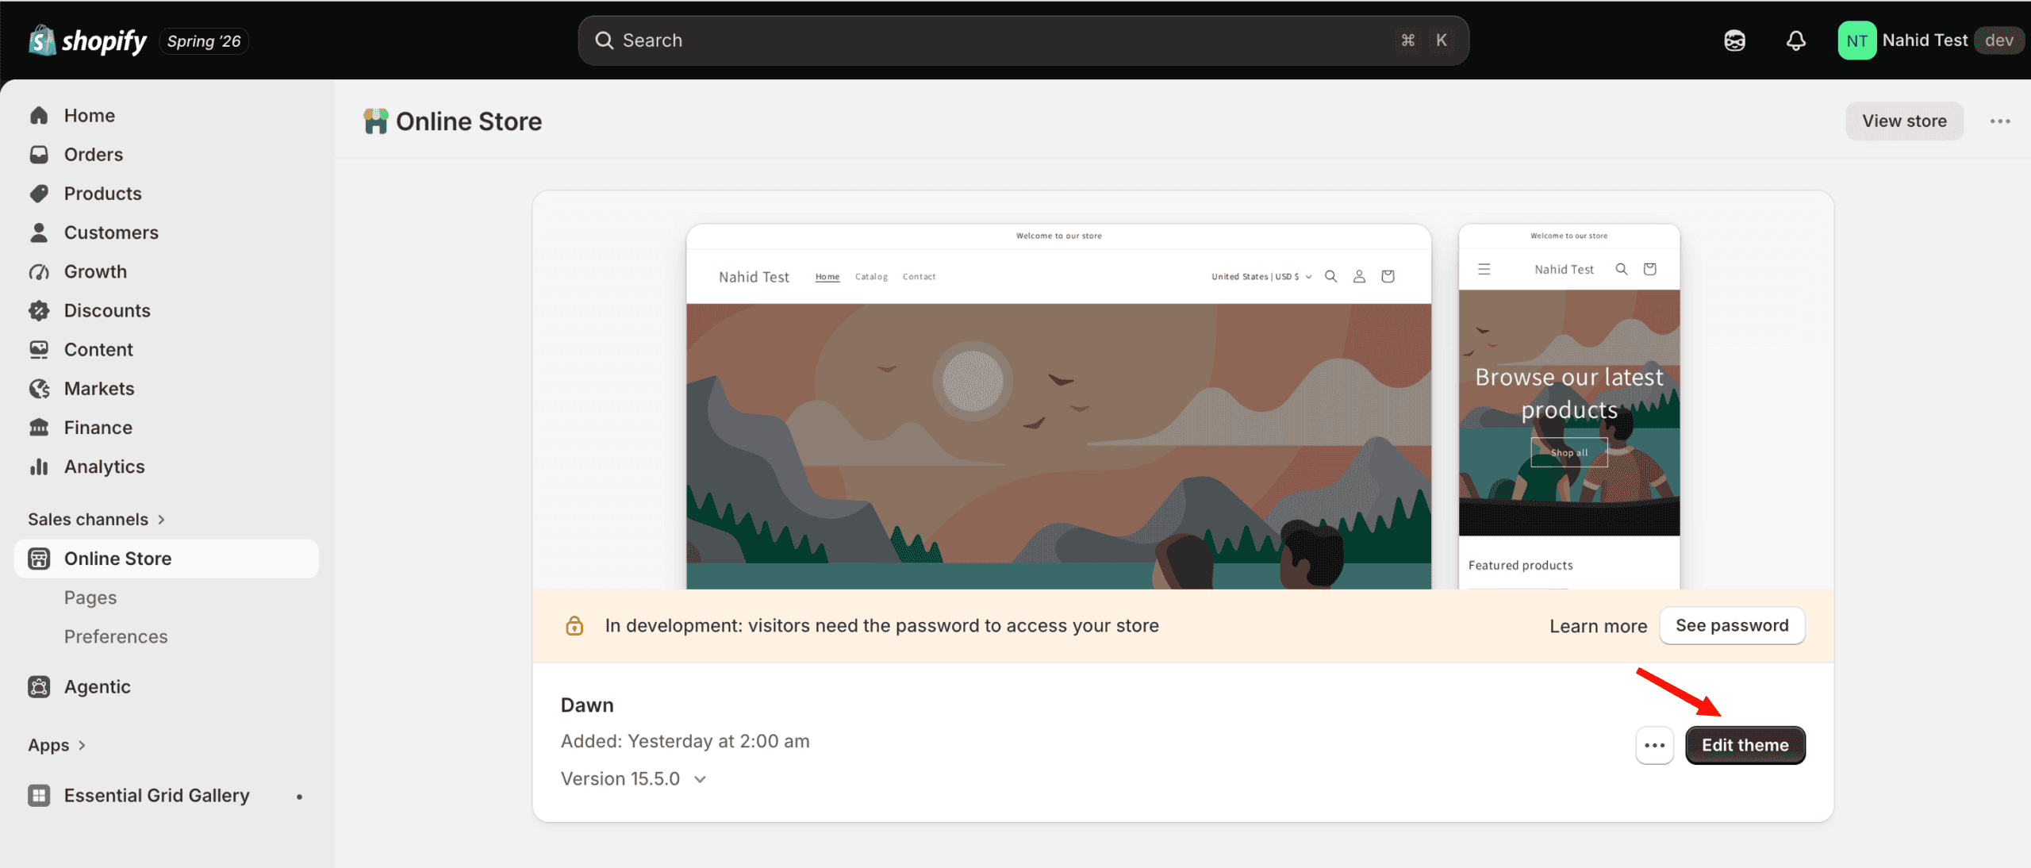Open Products in the sidebar
Viewport: 2031px width, 868px height.
[167, 194]
